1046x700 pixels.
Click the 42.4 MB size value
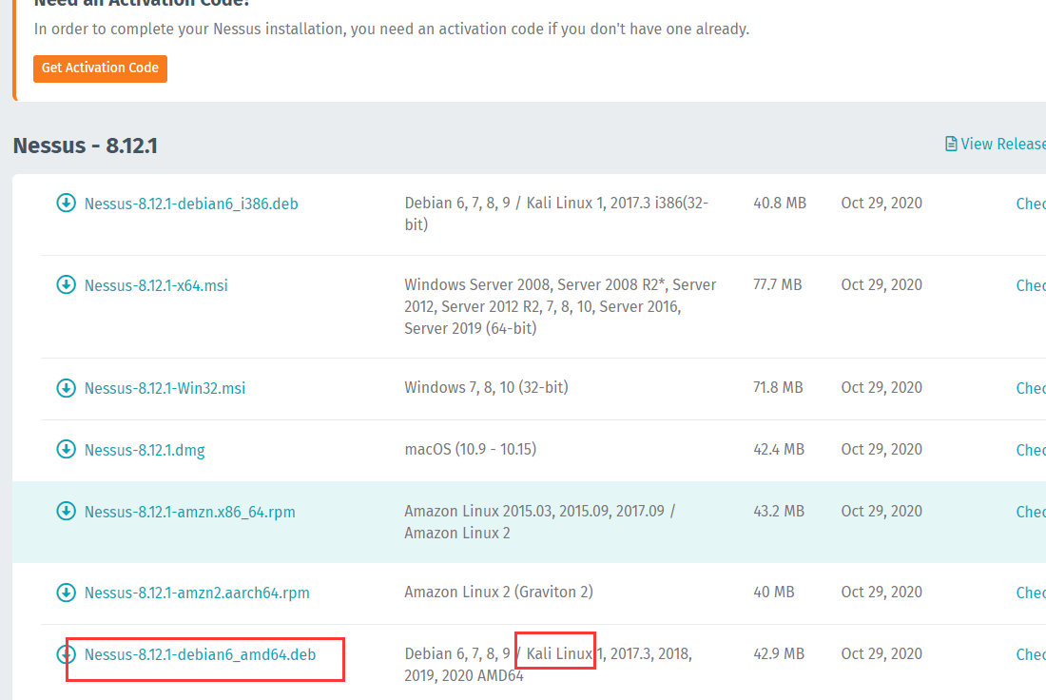pyautogui.click(x=779, y=449)
